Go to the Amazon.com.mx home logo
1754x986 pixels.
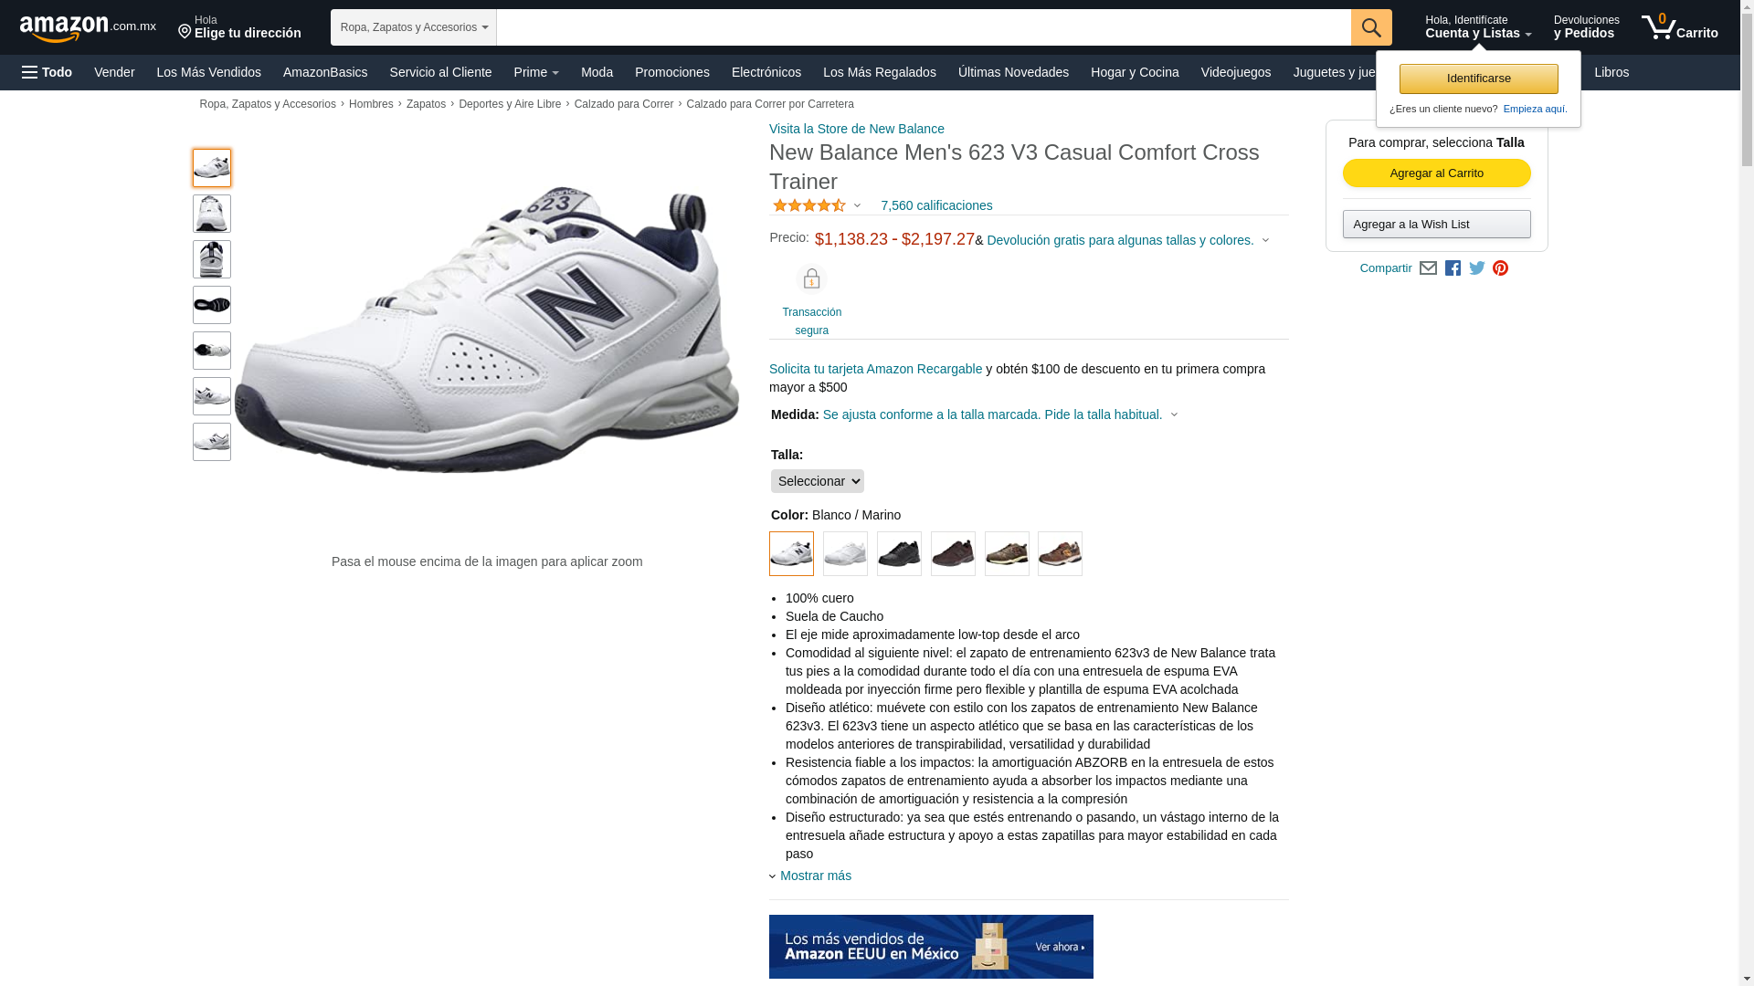click(88, 28)
